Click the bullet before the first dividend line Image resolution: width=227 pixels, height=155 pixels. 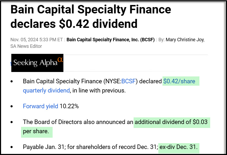[x=12, y=82]
